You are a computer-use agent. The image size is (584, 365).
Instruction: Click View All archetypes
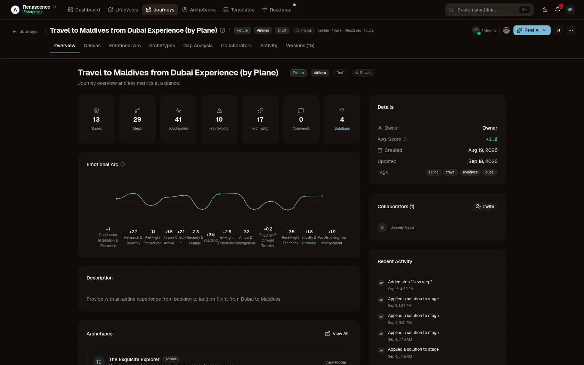click(337, 334)
